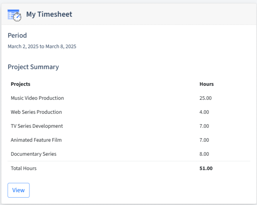Select the TV Series Development project
Viewport: 257px width, 205px height.
[37, 126]
